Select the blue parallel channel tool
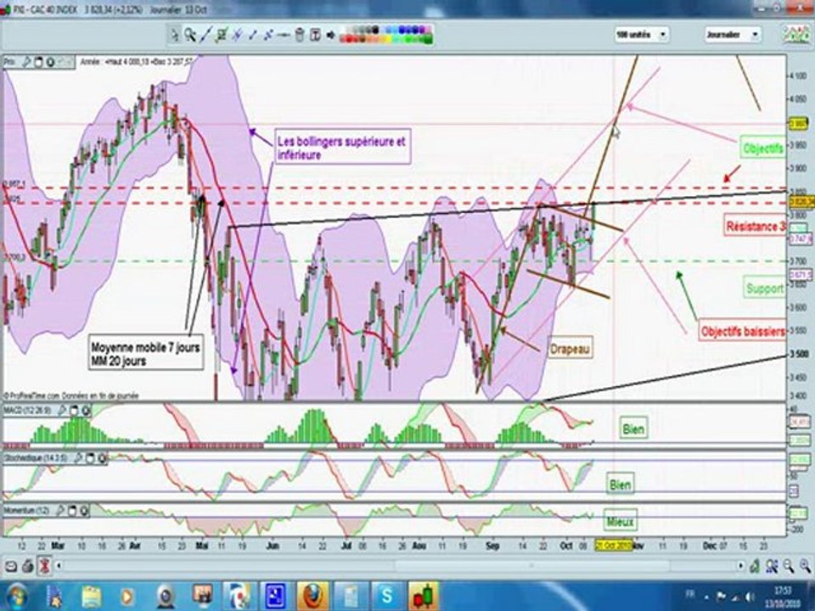 click(x=237, y=35)
